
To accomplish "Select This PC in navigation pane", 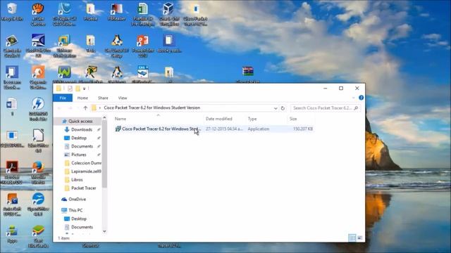I will click(x=72, y=210).
